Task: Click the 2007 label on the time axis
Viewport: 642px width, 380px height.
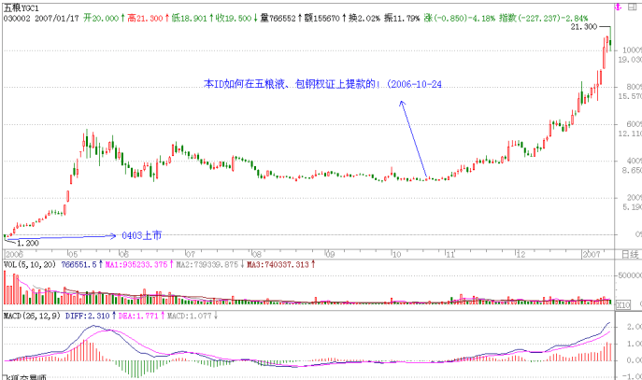Action: pyautogui.click(x=592, y=254)
